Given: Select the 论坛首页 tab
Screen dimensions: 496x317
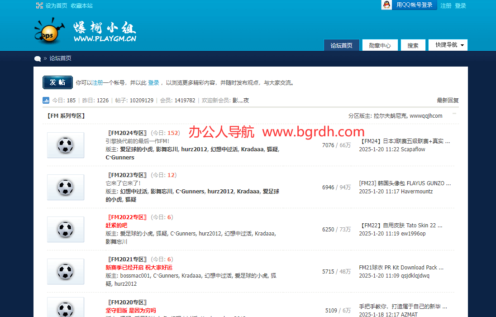Looking at the screenshot, I should pos(341,45).
